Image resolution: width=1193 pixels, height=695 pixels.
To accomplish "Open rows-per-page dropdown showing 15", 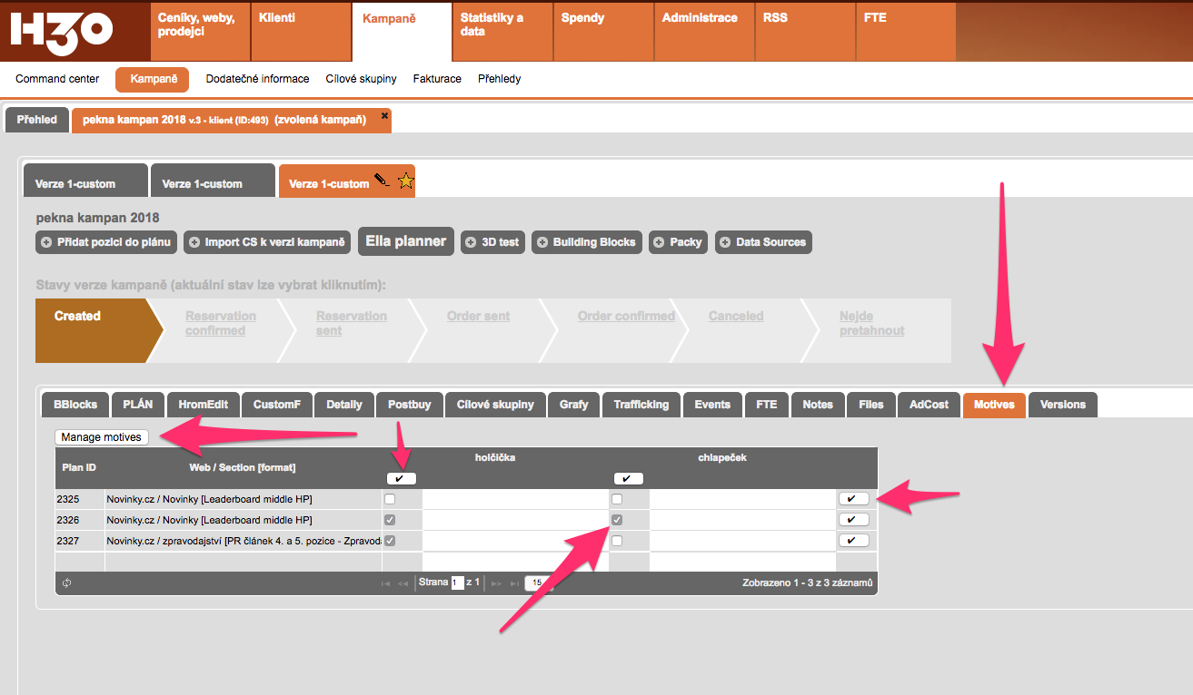I will click(538, 583).
